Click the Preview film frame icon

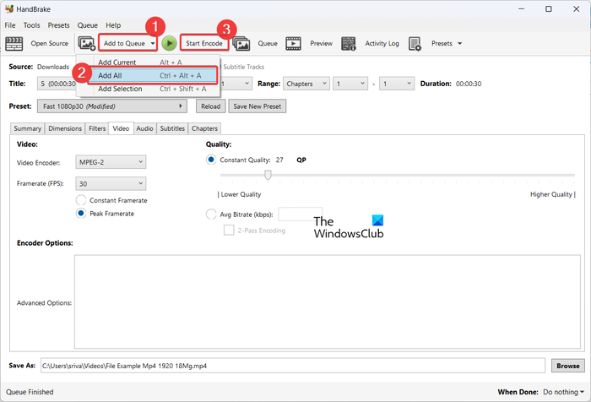(293, 44)
